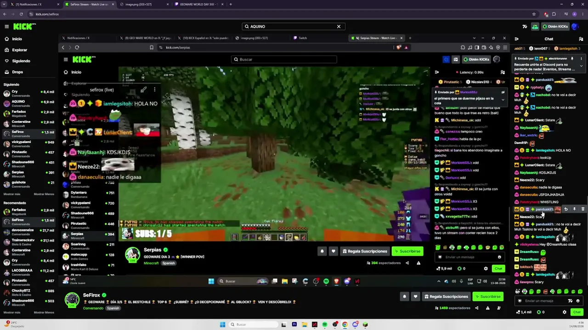Toggle the notification bell in SeFirox's channel row
The height and width of the screenshot is (330, 588).
(x=404, y=297)
